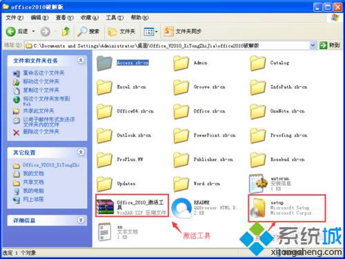Select the Groove.zh-cn folder
This screenshot has width=345, height=259.
click(199, 87)
